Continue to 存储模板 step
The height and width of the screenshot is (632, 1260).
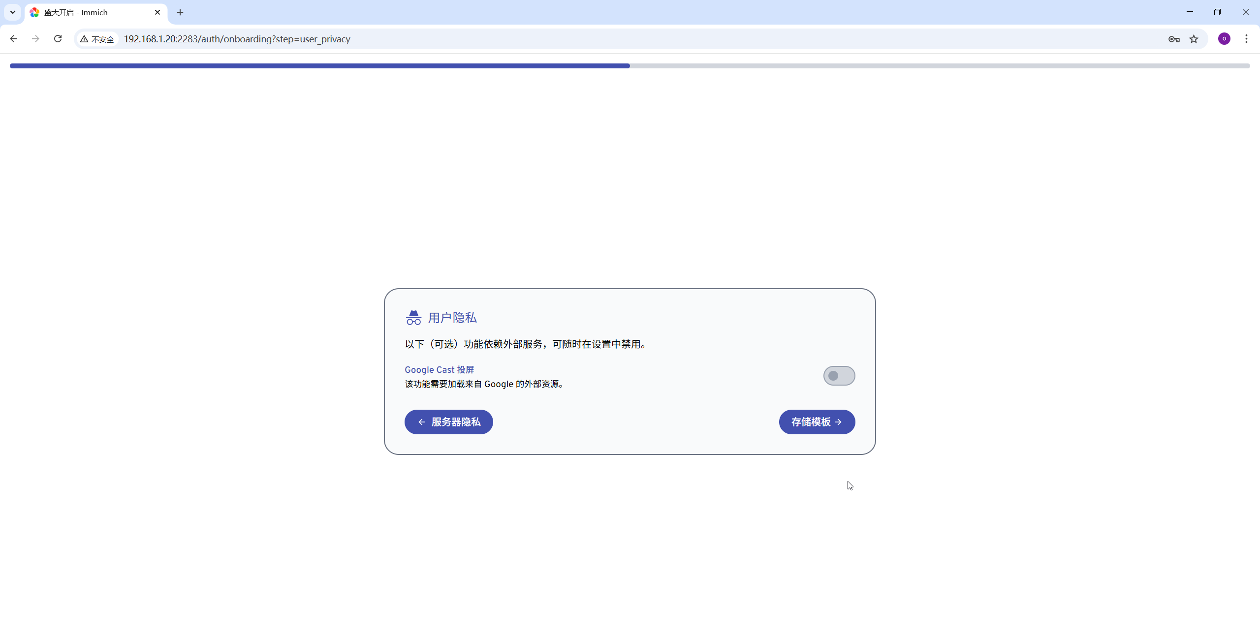(x=817, y=422)
